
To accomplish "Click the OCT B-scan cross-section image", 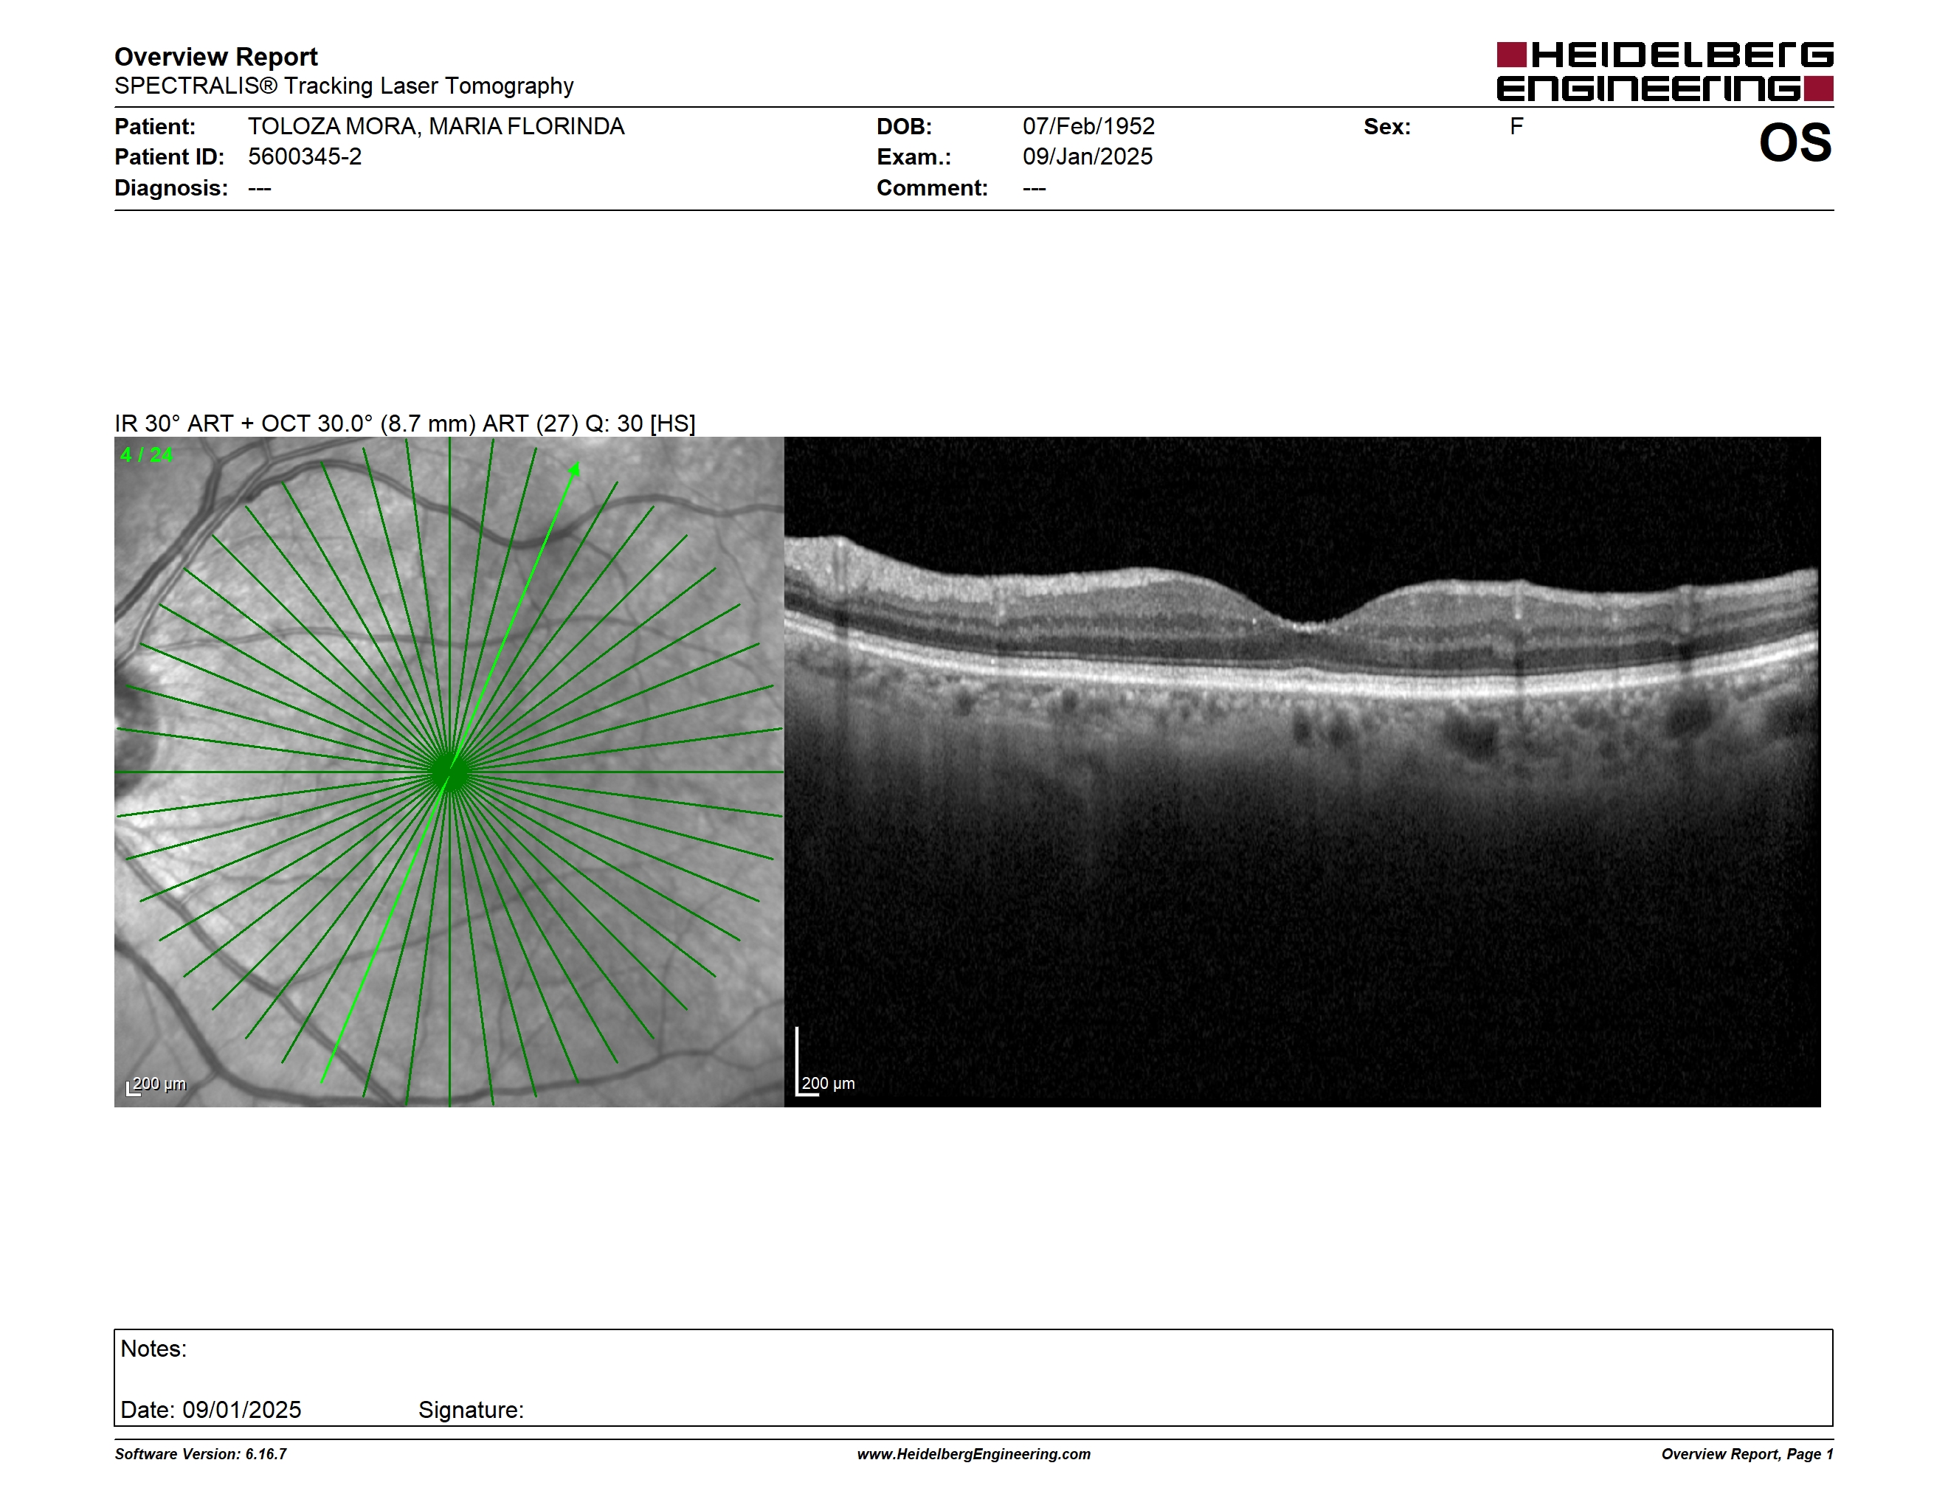I will (x=1302, y=772).
